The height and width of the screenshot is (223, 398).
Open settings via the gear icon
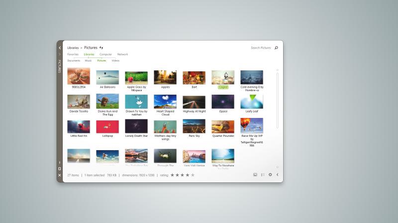click(x=270, y=174)
